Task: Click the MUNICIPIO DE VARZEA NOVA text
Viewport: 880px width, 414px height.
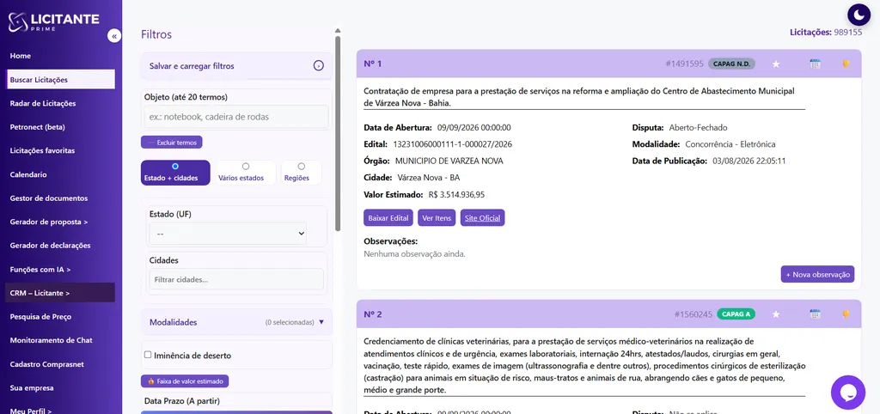Action: tap(449, 161)
